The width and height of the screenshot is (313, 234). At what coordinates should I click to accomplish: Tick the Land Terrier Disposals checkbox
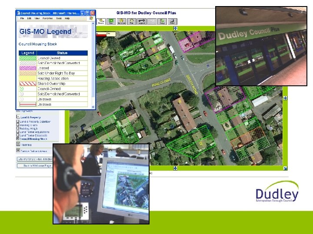[18, 135]
